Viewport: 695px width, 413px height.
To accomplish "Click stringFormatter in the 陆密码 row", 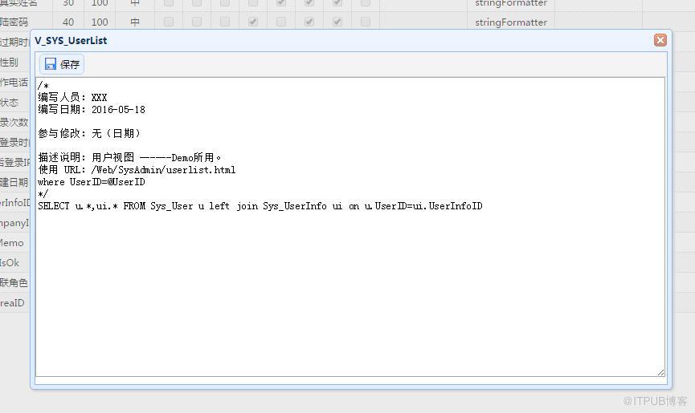I will coord(511,22).
